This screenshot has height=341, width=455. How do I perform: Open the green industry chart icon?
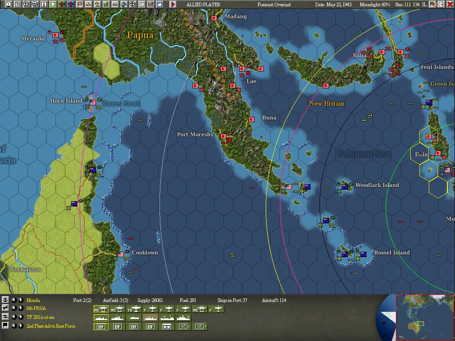(x=106, y=4)
